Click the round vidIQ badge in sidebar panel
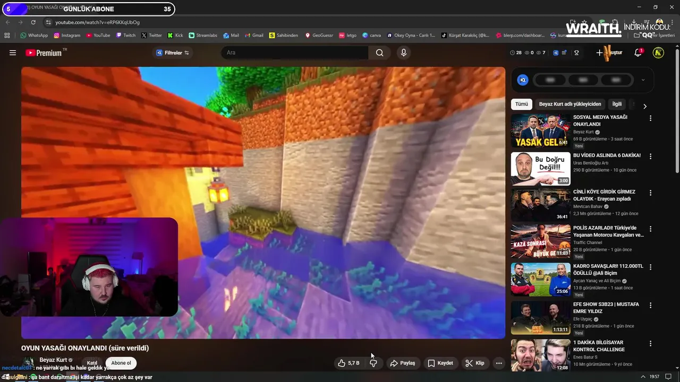The height and width of the screenshot is (382, 680). 523,80
